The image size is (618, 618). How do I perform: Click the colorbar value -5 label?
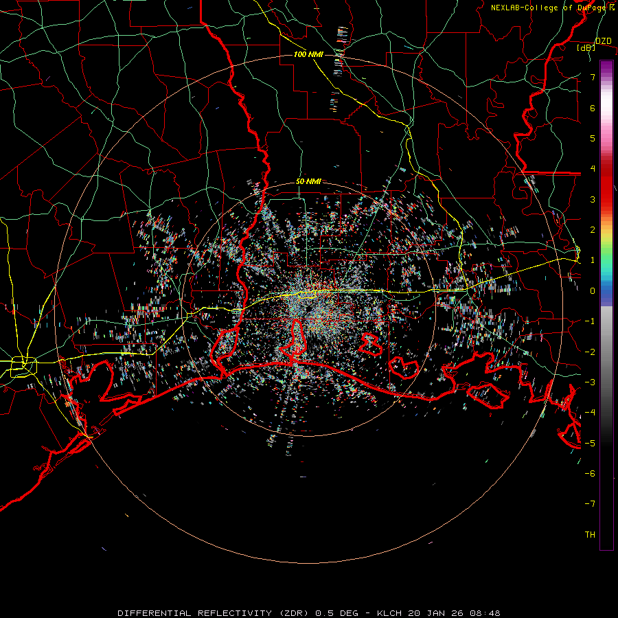tap(590, 443)
